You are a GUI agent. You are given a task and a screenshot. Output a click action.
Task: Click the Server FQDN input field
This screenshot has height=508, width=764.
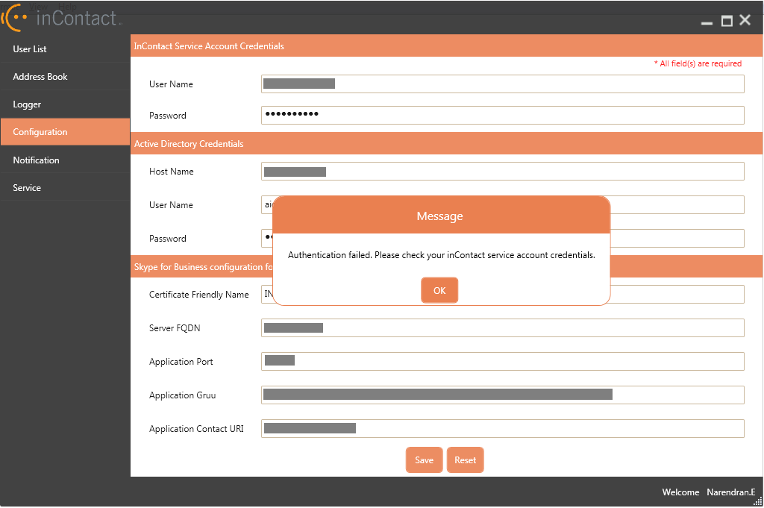point(503,327)
